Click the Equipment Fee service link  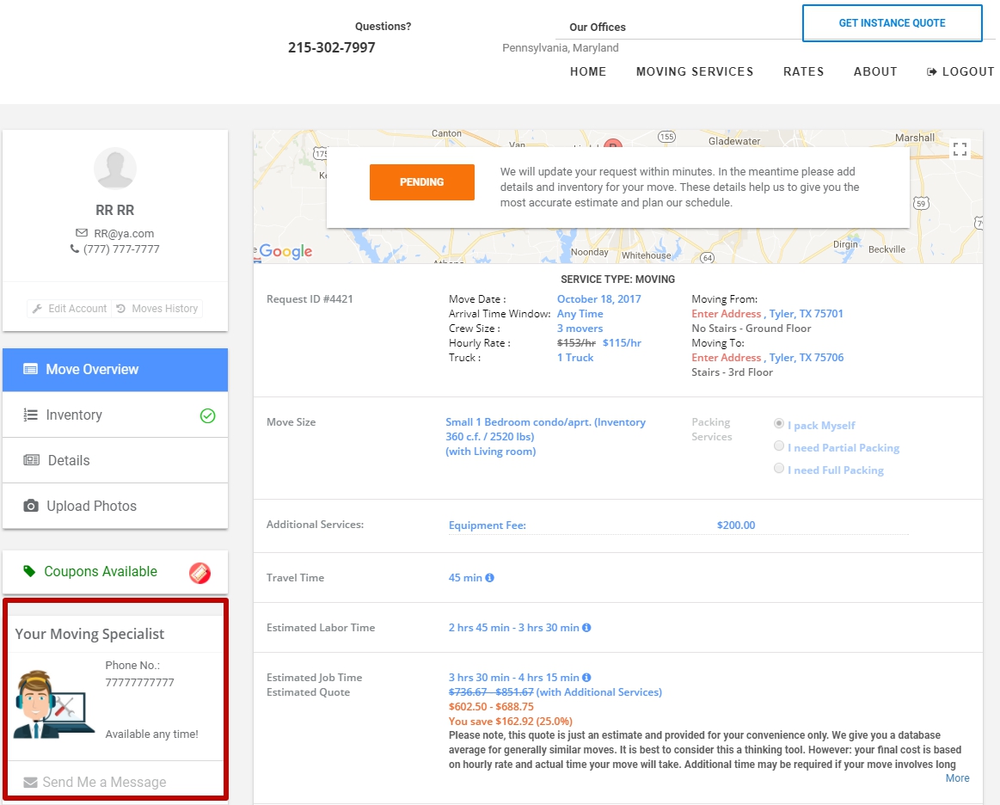click(488, 525)
